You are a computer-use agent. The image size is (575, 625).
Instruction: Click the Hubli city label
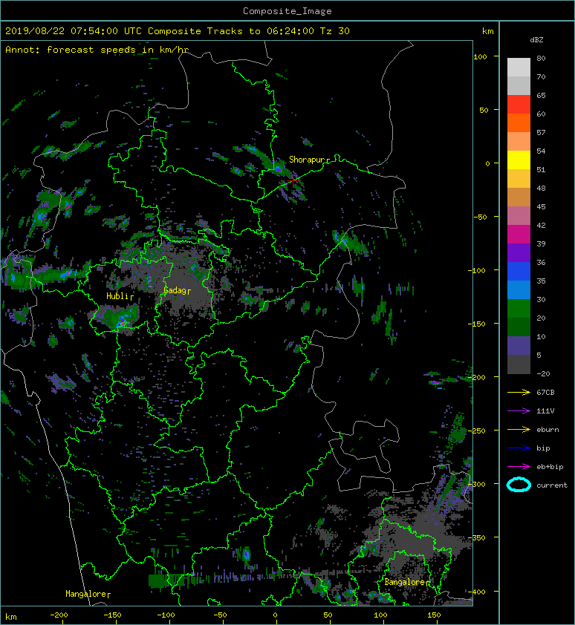click(117, 296)
